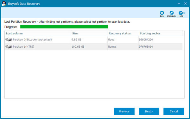Click the Help question mark icon
This screenshot has height=119, width=190.
point(180,13)
